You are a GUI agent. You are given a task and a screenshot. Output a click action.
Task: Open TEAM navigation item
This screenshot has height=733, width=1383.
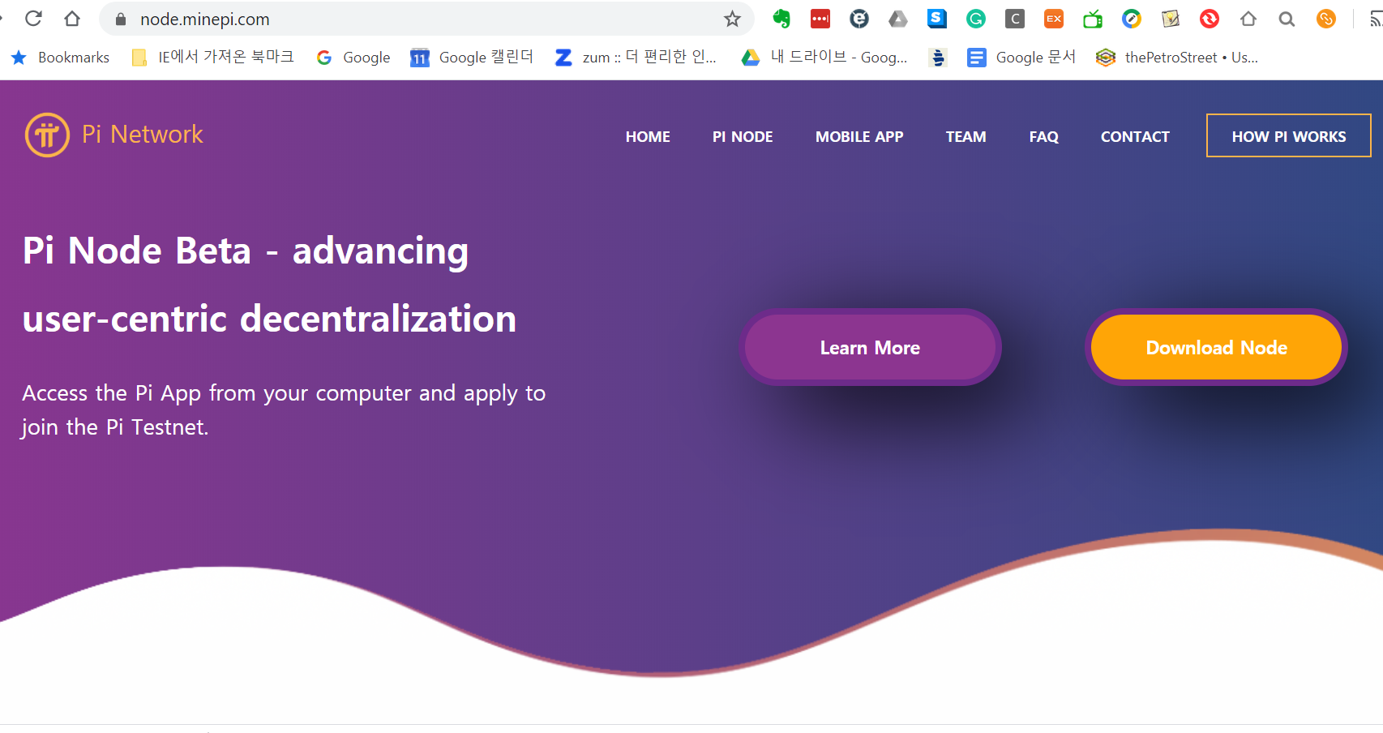tap(966, 137)
